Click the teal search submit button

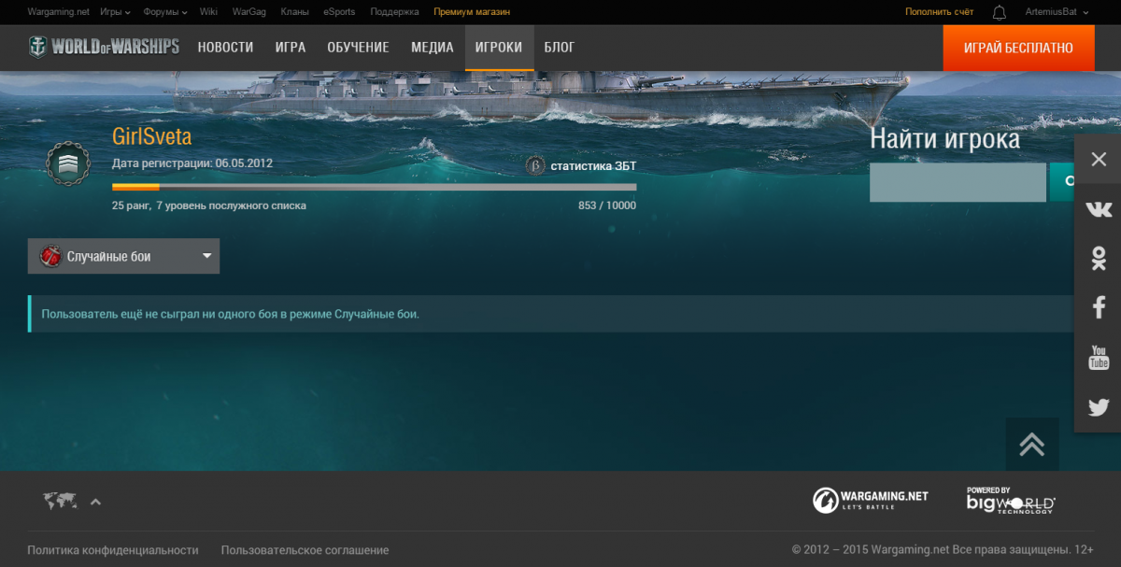point(1062,182)
